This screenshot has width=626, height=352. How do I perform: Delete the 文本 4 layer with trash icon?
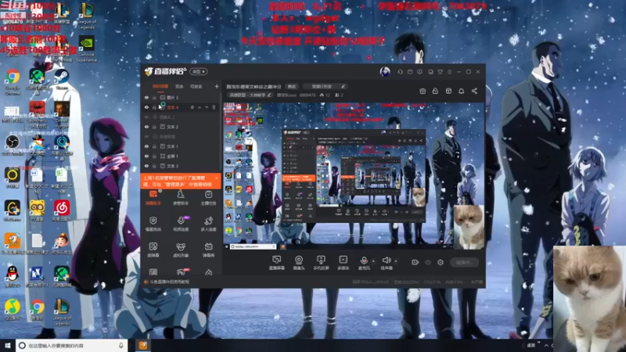[x=214, y=107]
